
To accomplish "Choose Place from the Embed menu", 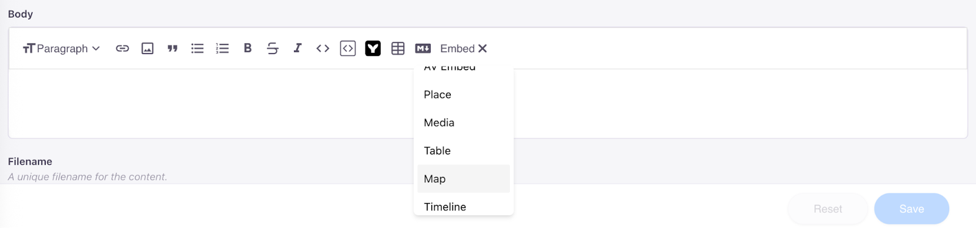I will click(464, 95).
